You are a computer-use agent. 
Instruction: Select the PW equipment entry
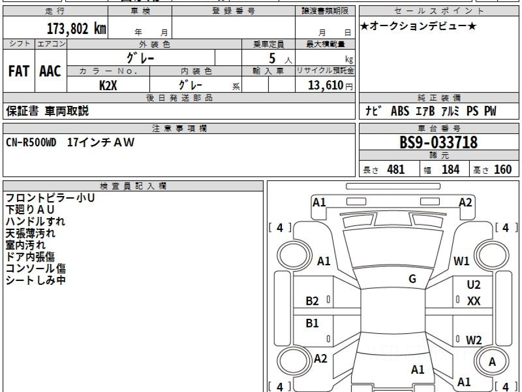(490, 111)
